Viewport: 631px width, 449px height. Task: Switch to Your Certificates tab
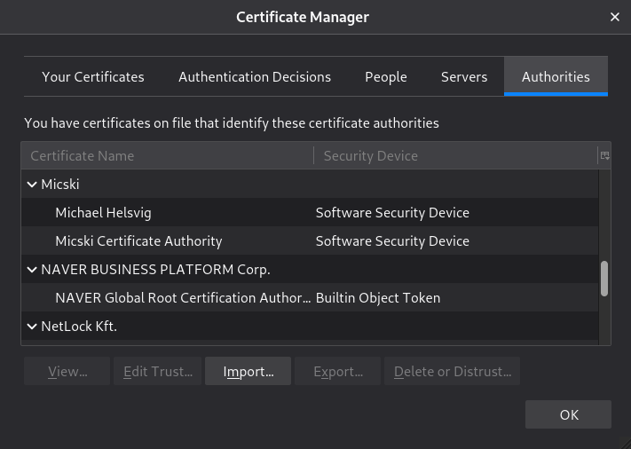coord(93,76)
